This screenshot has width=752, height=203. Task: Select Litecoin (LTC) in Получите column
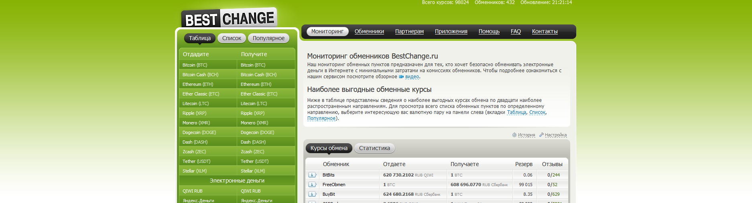coord(266,104)
